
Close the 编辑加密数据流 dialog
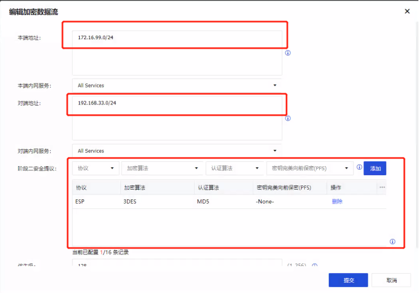coord(406,11)
